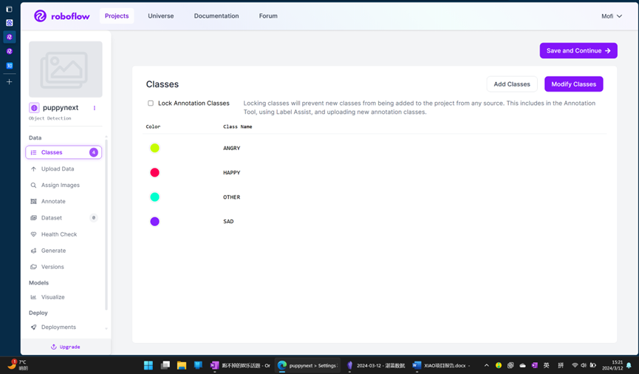Open a new tab with the plus icon
Viewport: 639px width, 374px height.
coord(10,81)
